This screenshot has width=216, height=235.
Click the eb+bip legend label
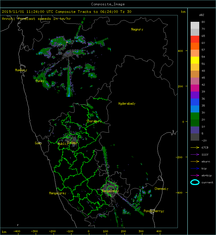[x=207, y=176]
